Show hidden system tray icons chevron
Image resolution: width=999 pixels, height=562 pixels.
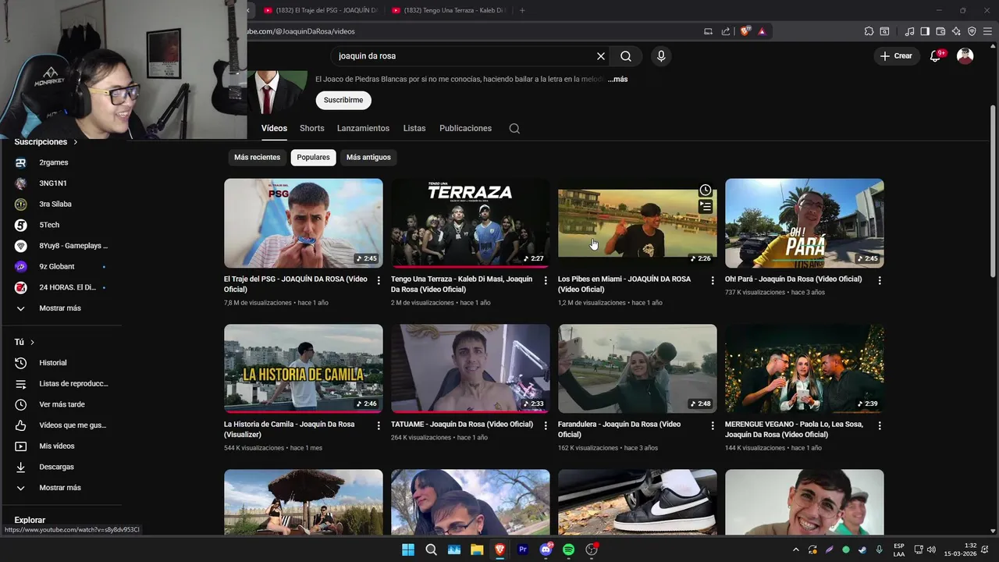tap(796, 550)
